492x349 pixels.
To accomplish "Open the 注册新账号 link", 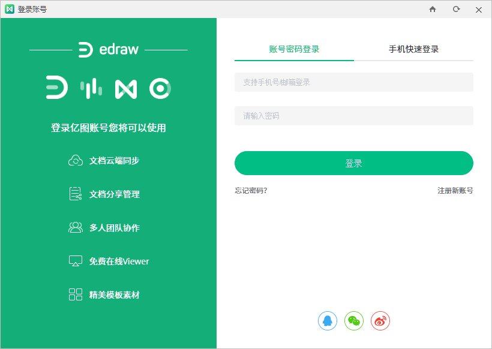I will [455, 190].
